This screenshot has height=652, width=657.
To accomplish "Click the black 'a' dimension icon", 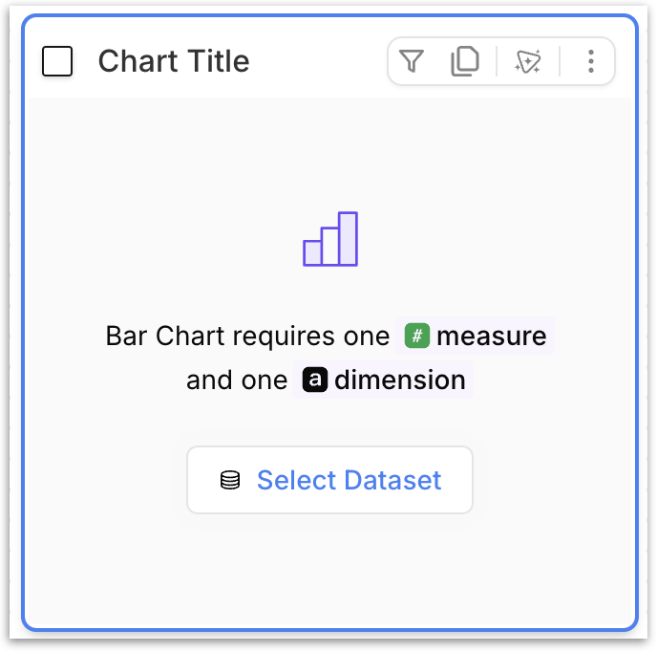I will click(315, 380).
